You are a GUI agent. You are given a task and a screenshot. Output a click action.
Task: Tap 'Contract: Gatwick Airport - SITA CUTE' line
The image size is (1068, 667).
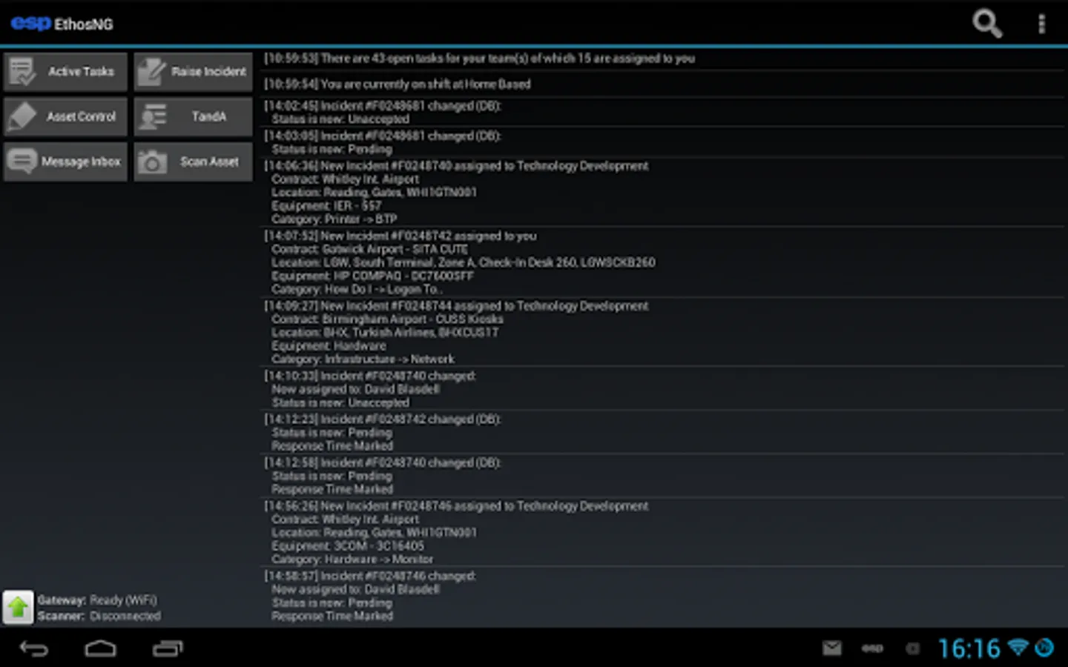coord(369,249)
